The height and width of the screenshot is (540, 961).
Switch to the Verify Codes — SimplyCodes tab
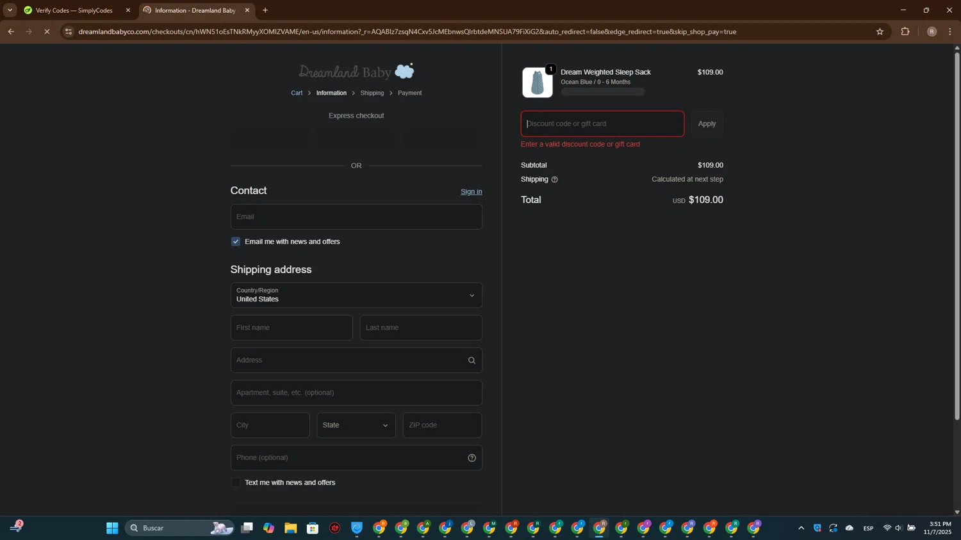(x=74, y=10)
